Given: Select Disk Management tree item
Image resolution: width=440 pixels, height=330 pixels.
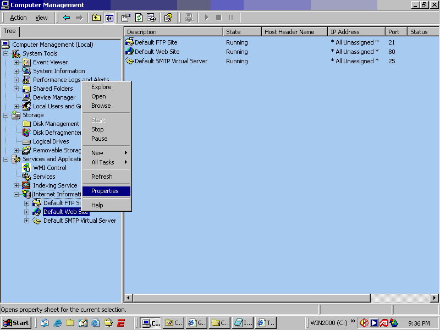Looking at the screenshot, I should click(56, 124).
